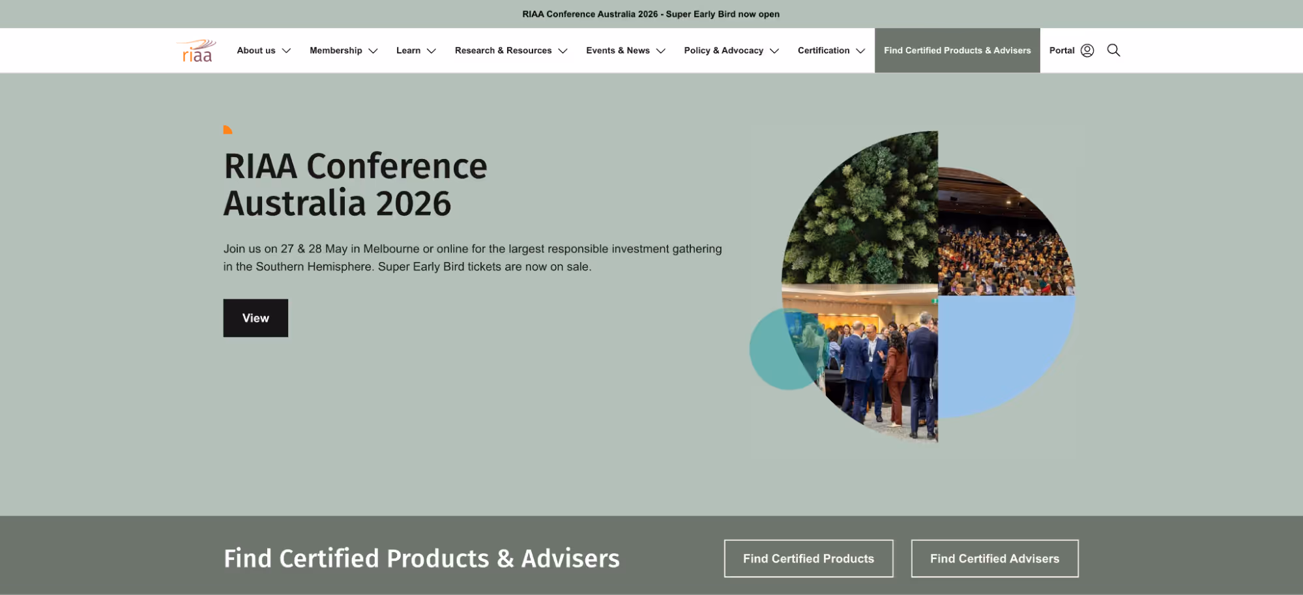Expand the Policy & Advocacy chevron

[x=774, y=51]
